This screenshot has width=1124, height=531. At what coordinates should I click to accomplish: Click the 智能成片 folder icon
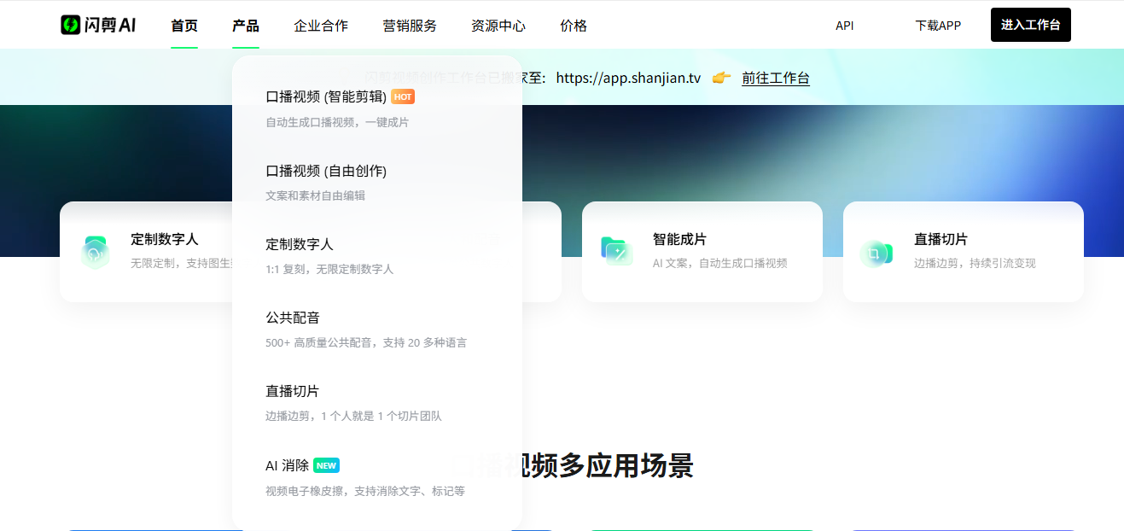[x=616, y=251]
